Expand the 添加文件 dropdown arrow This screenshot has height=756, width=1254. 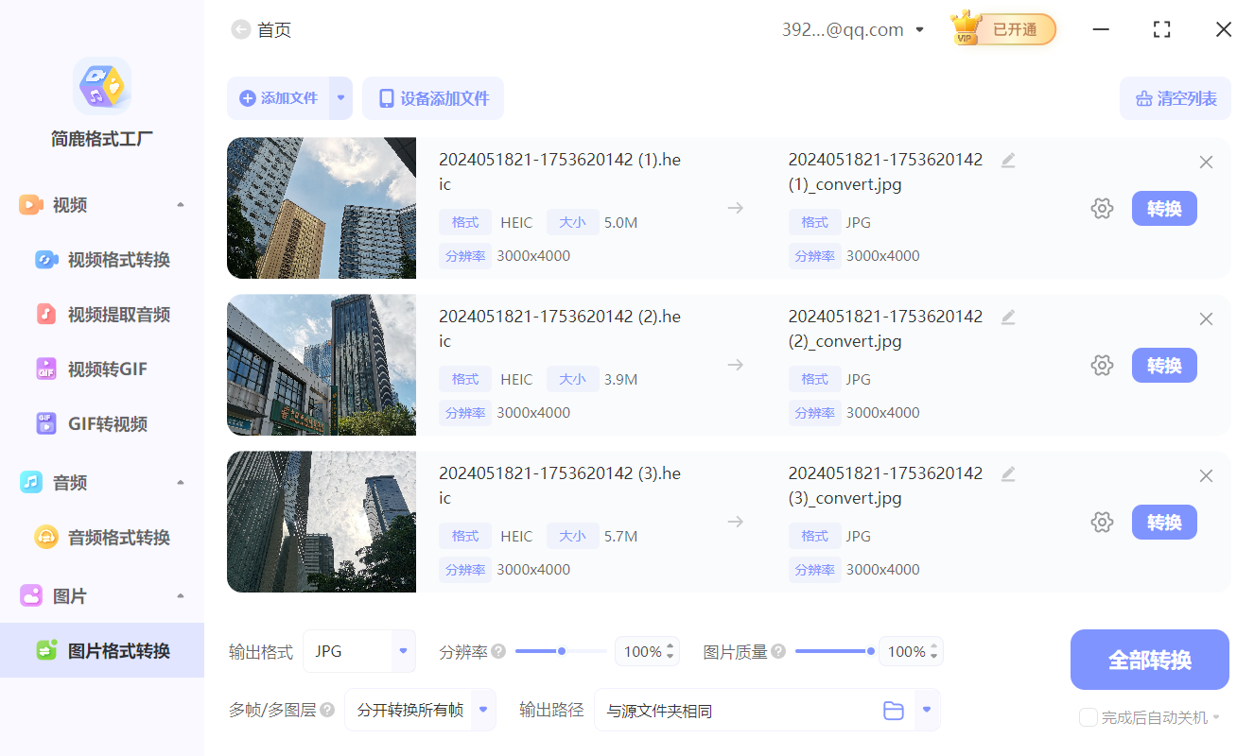[340, 98]
